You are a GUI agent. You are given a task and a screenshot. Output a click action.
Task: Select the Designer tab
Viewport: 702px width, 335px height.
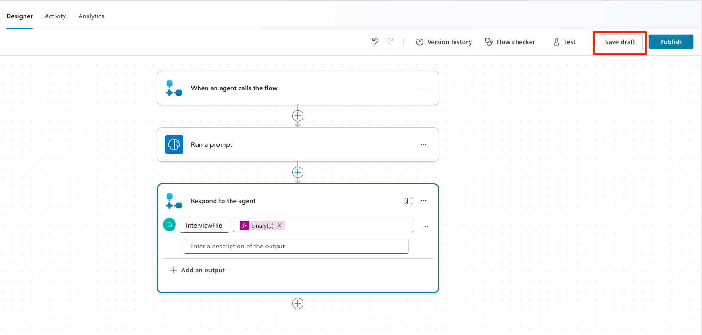19,16
